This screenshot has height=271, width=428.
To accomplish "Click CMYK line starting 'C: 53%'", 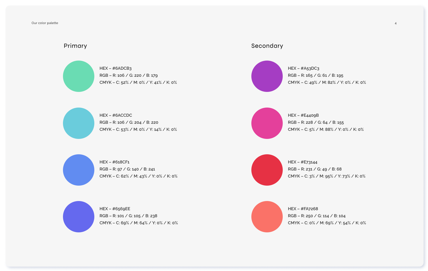I will point(138,129).
